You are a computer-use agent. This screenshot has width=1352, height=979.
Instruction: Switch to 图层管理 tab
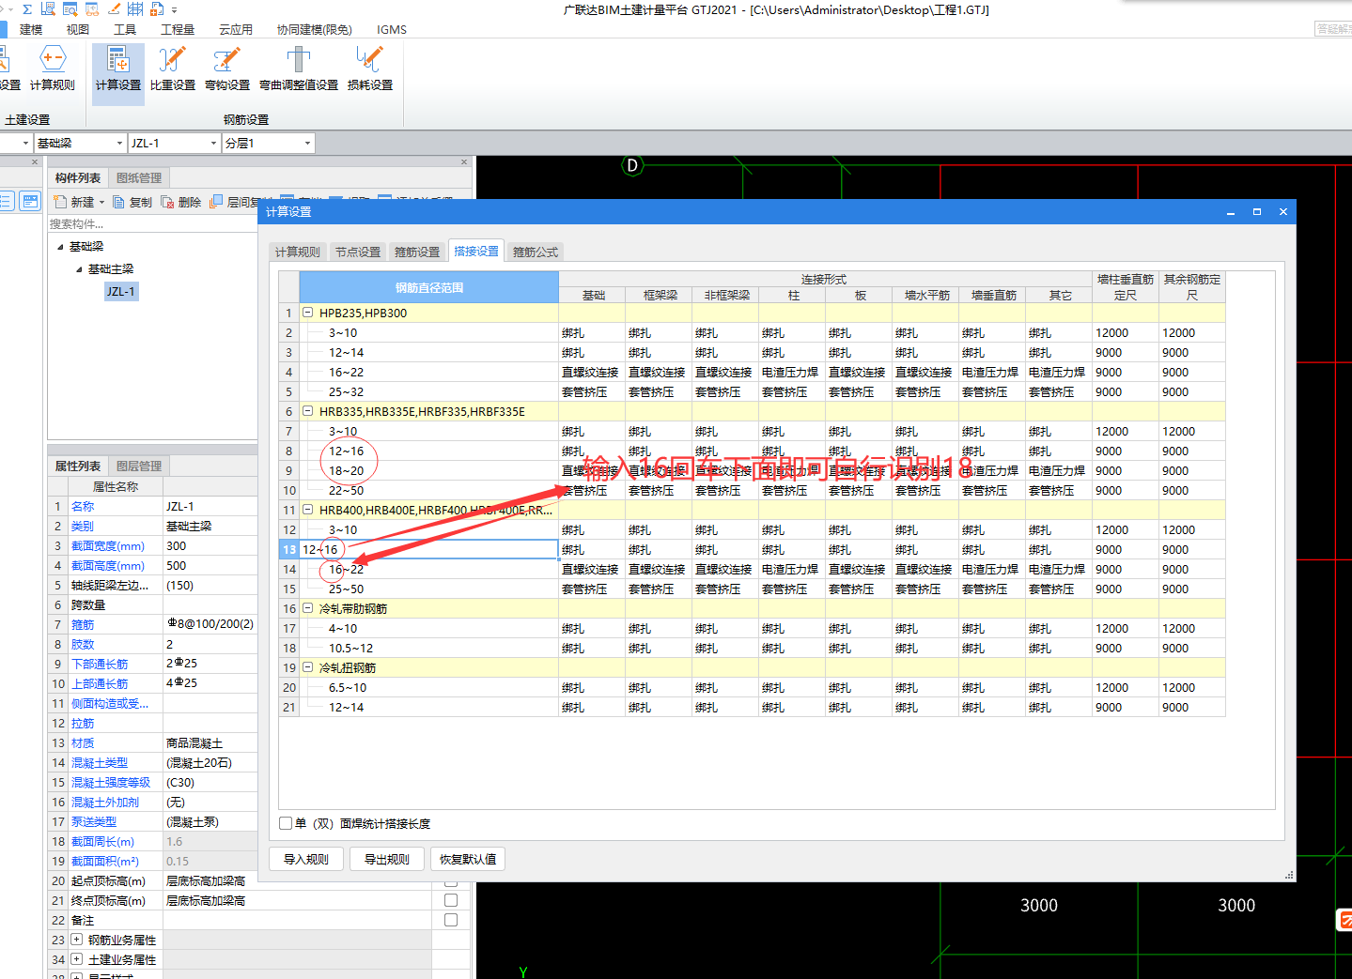139,466
